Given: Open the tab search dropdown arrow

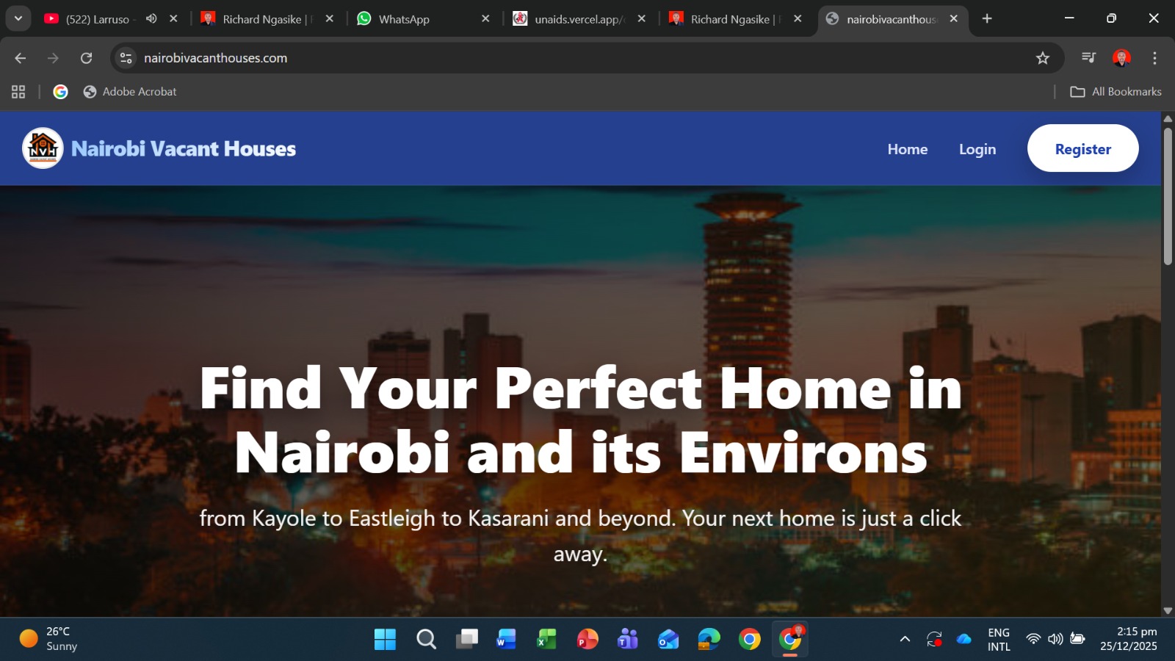Looking at the screenshot, I should tap(18, 19).
